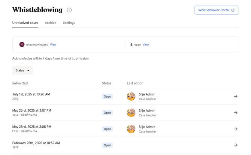The height and width of the screenshot is (155, 251).
Task: Open the July 1st, 2025 case row
Action: (31, 94)
